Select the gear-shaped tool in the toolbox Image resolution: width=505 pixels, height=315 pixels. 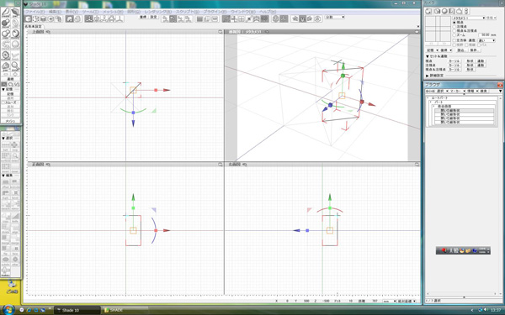tap(6, 55)
